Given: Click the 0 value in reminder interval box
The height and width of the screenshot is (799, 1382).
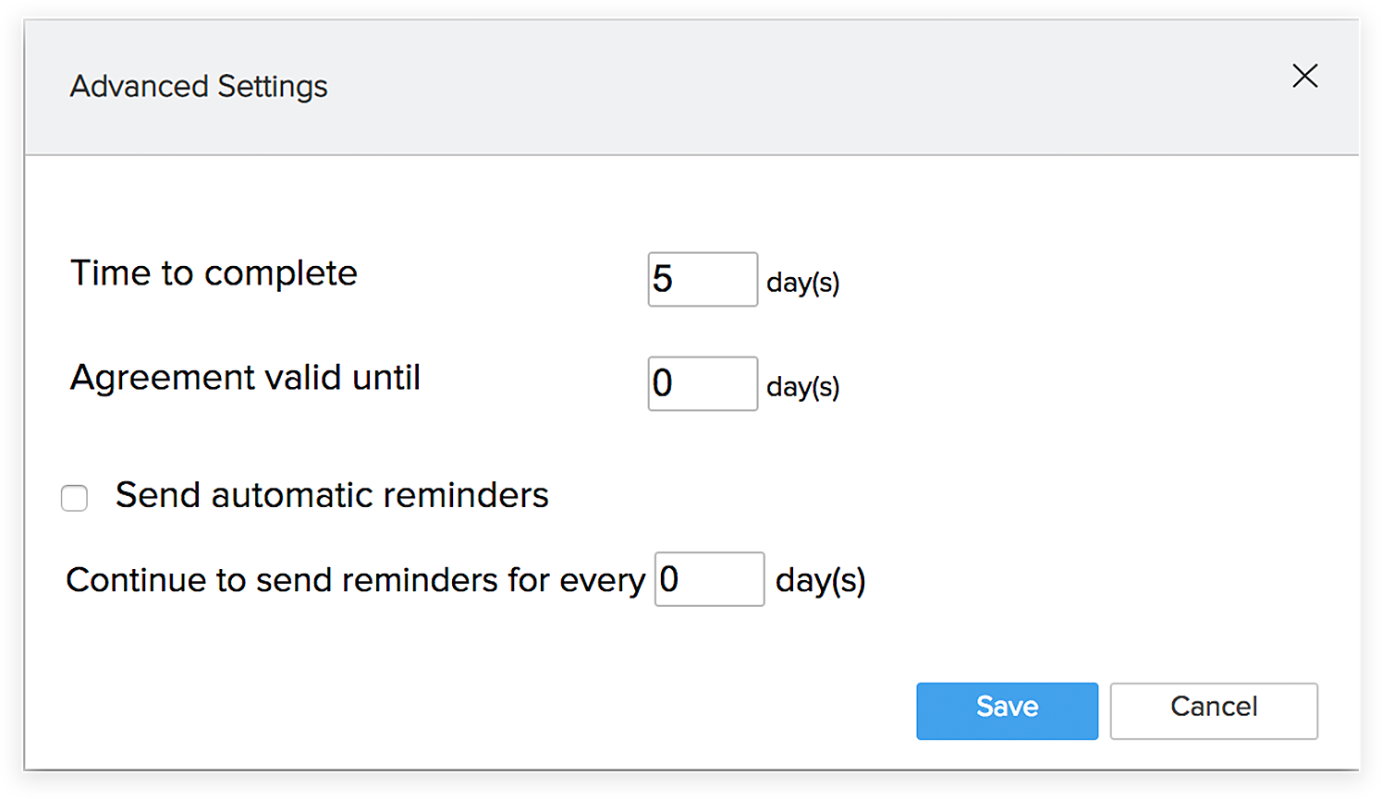Looking at the screenshot, I should coord(669,579).
